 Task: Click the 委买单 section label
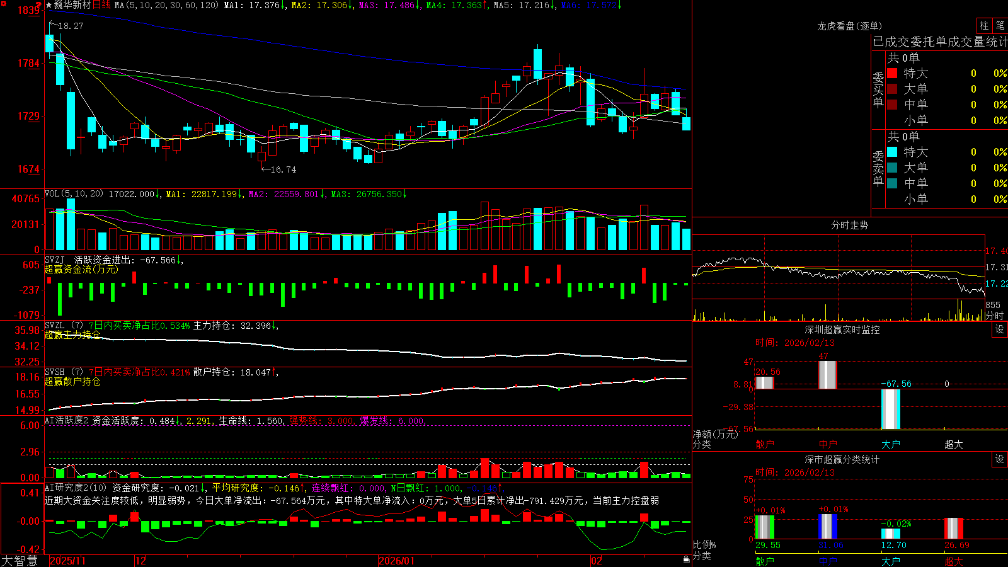pos(878,89)
